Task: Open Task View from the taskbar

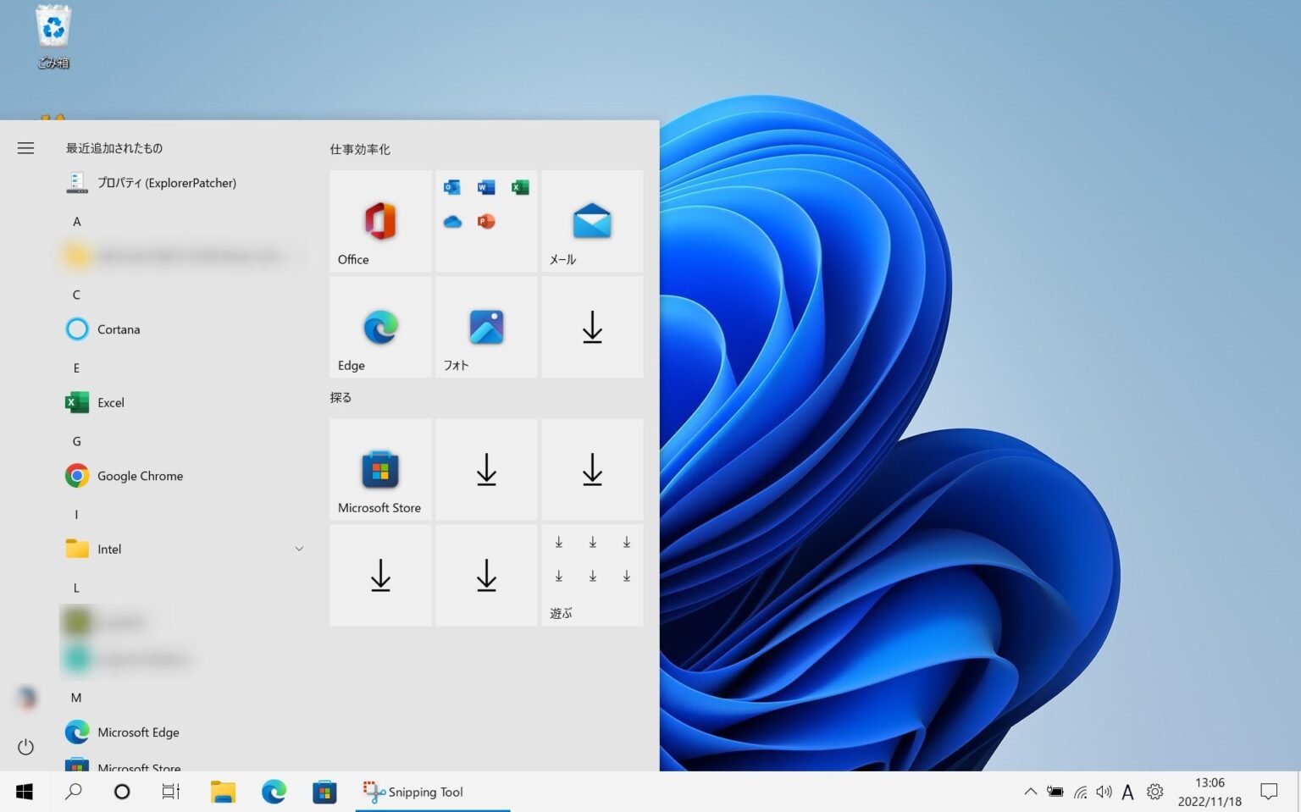Action: point(170,792)
